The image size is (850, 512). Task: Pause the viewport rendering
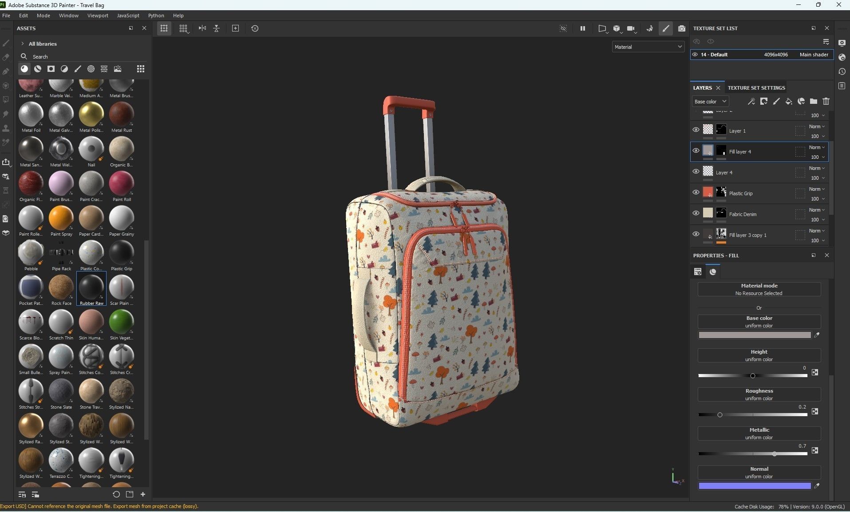point(582,28)
